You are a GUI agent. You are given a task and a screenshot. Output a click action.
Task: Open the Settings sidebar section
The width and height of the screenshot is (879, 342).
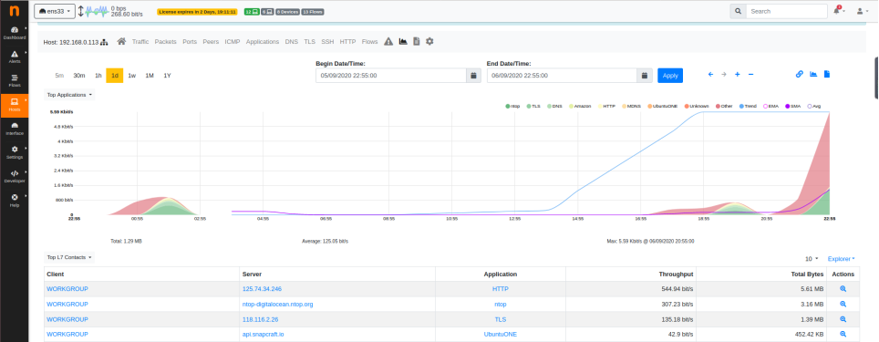click(x=14, y=152)
